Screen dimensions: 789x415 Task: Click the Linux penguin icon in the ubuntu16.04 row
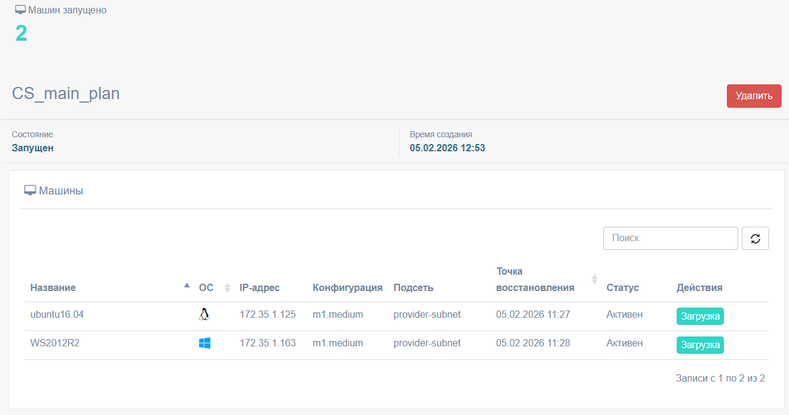tap(204, 314)
